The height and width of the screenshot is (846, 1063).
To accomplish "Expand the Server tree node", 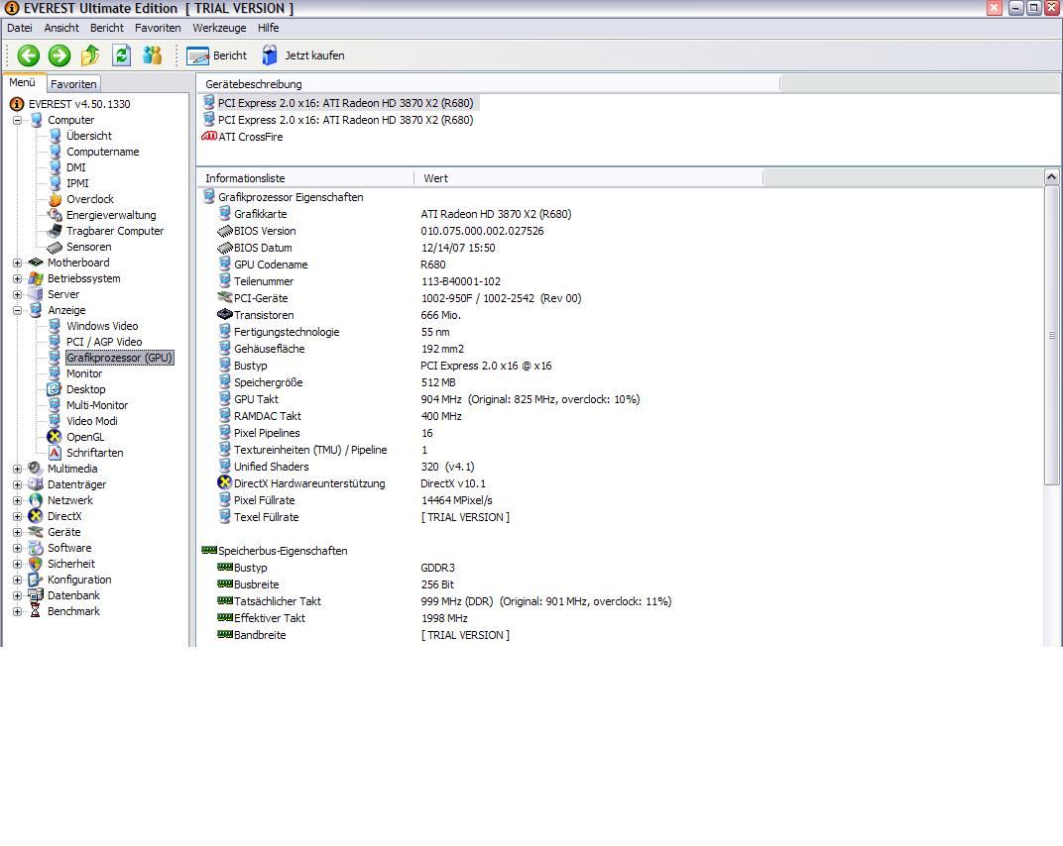I will pyautogui.click(x=18, y=294).
